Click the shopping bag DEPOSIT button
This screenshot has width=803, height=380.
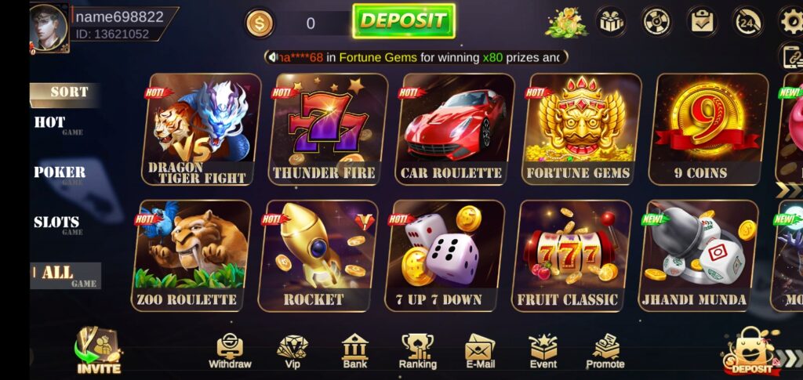click(x=750, y=352)
